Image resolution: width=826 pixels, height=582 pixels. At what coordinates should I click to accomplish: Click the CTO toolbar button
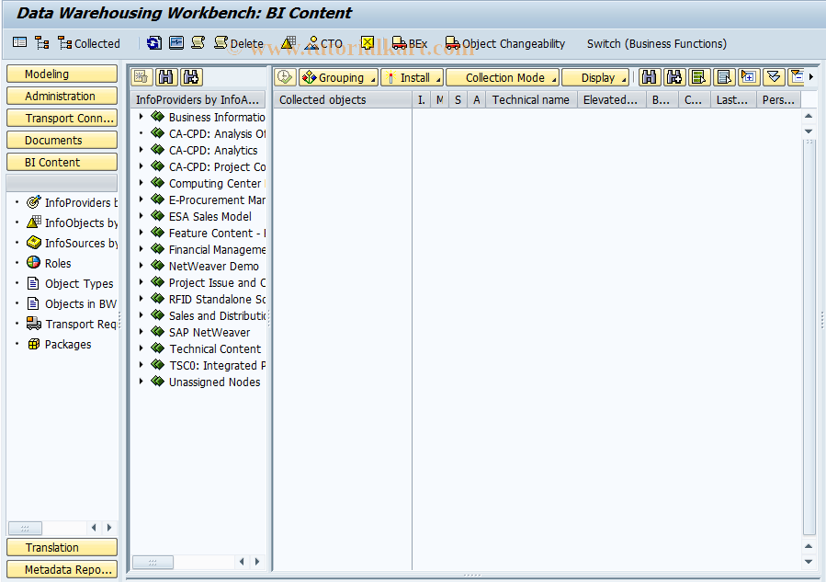coord(324,43)
